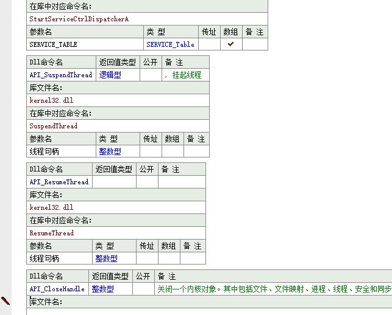Toggle the 公开 cell for API_SuspendThread
Screen dimensions: 392x315
(151, 75)
